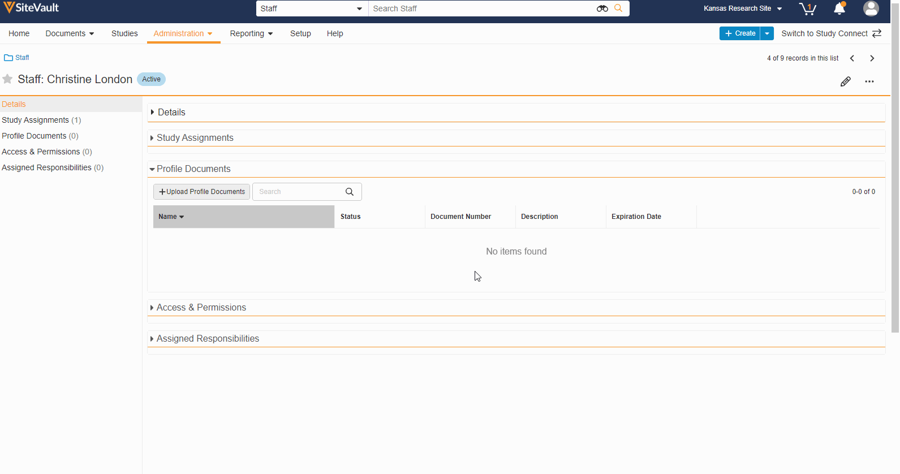Collapse the Profile Documents section
900x474 pixels.
coord(193,169)
